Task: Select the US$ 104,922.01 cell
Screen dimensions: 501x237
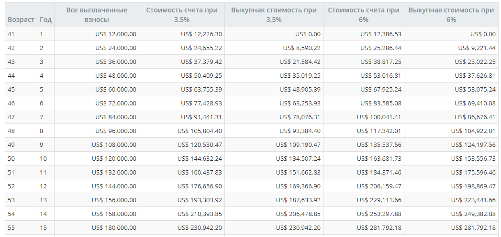Action: click(451, 131)
